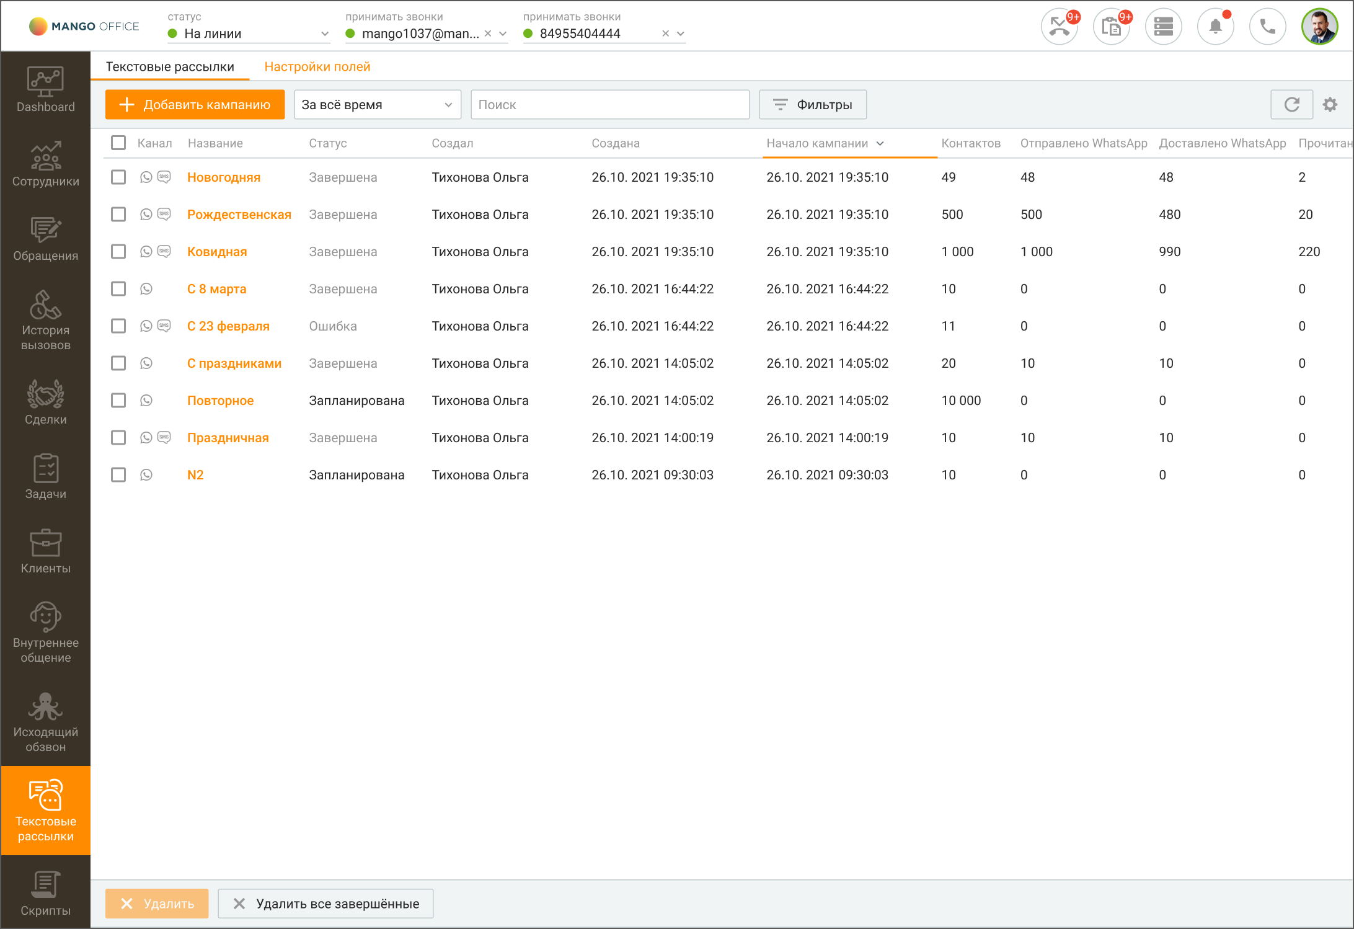Open the Dashboard sidebar section
Viewport: 1354px width, 929px height.
(45, 90)
